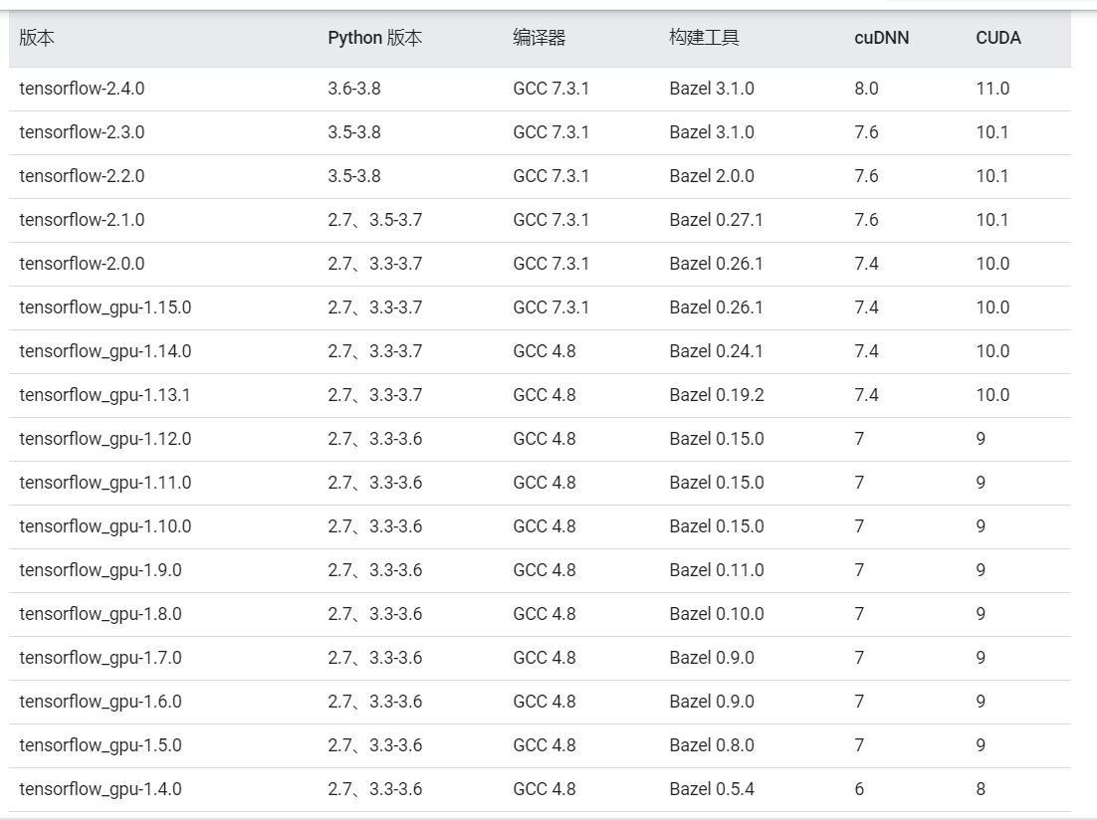Click the 版本 column header

coord(37,38)
